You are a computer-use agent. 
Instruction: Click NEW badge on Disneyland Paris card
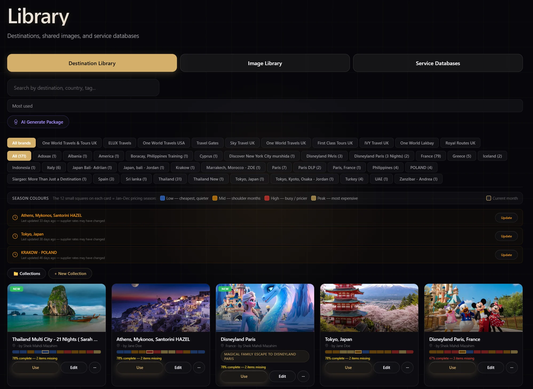pos(225,289)
